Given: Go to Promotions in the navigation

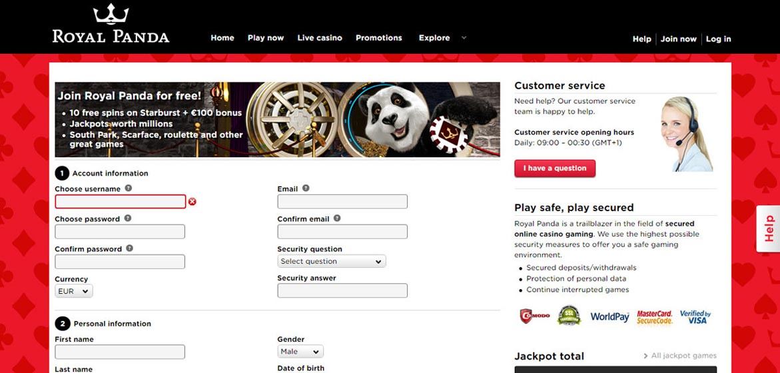Looking at the screenshot, I should tap(378, 38).
